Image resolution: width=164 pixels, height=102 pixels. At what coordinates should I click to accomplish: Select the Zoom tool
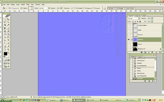[x=8, y=49]
